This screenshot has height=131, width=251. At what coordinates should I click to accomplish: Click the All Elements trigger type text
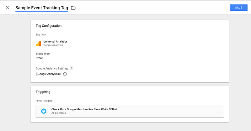(x=59, y=113)
